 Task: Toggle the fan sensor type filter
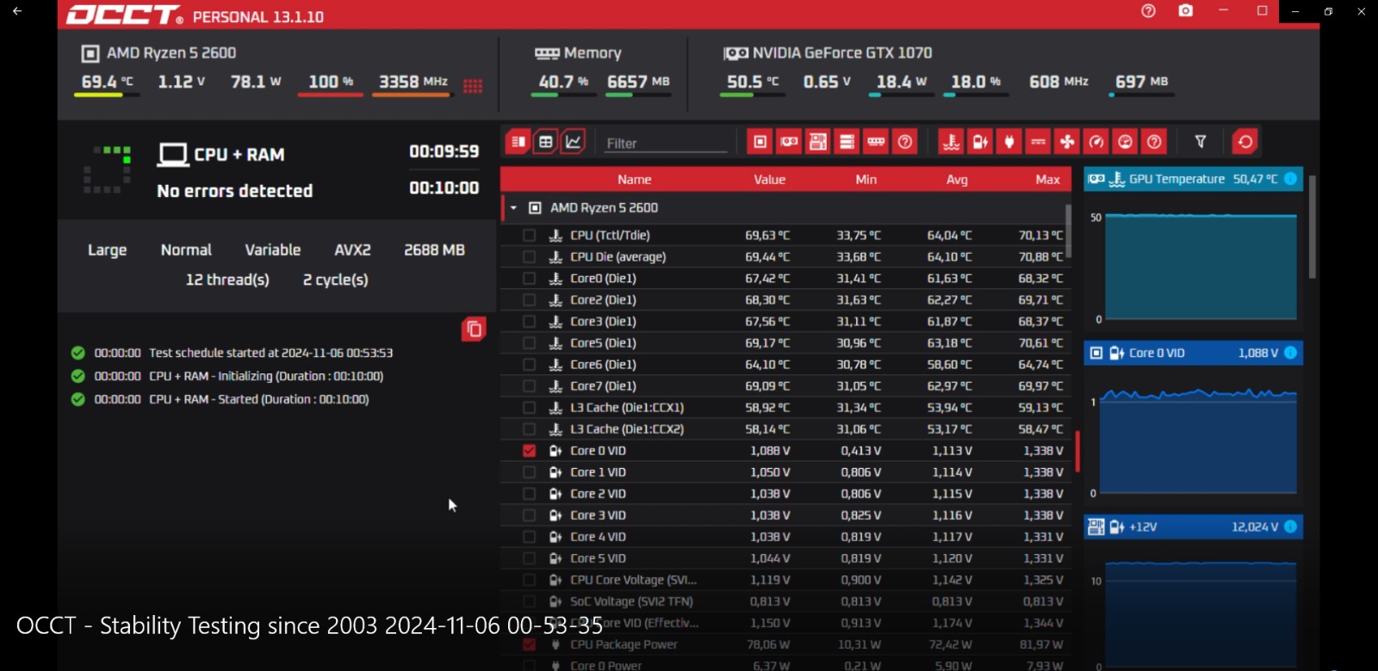pyautogui.click(x=1067, y=142)
